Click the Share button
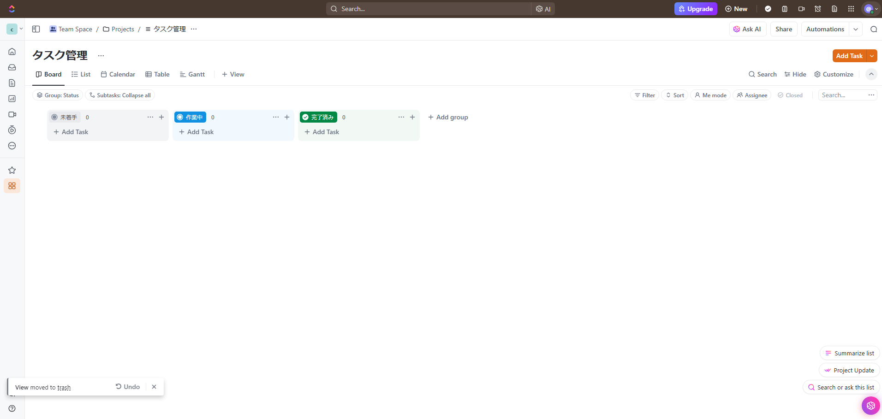882x419 pixels. coord(784,29)
